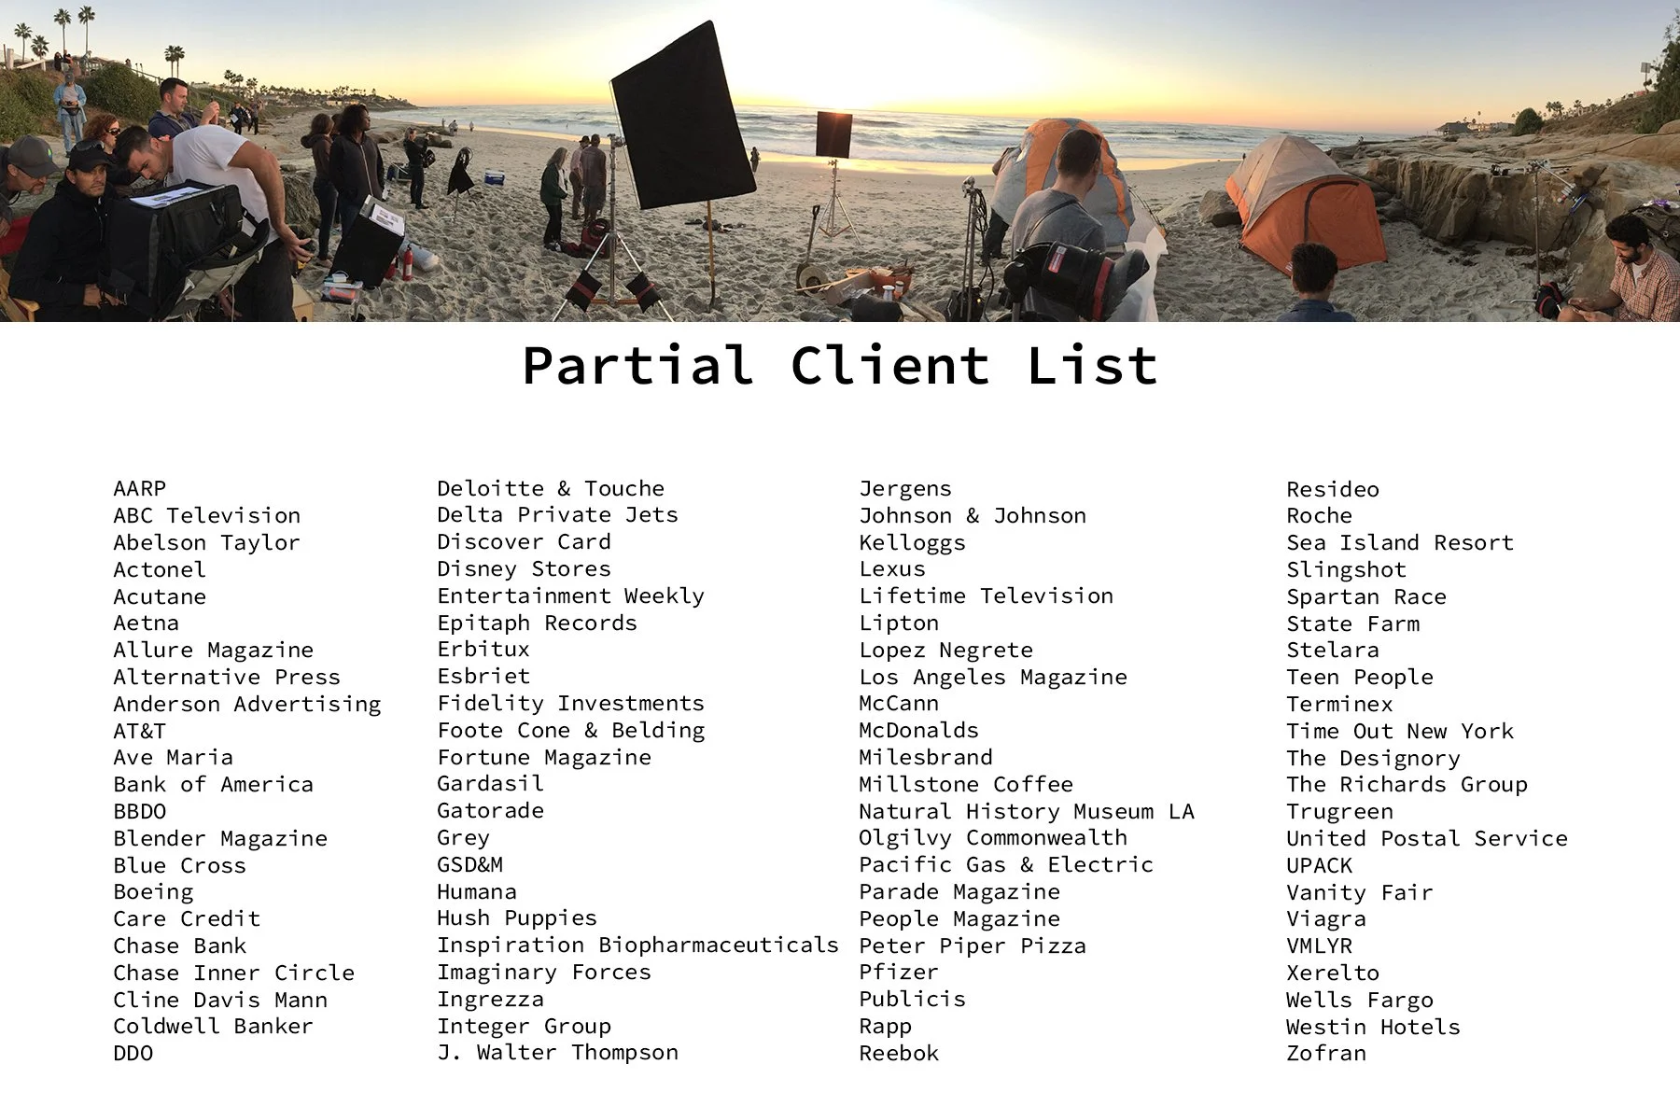The image size is (1680, 1120).
Task: Select 'Vanity Fair' client name
Action: tap(1360, 892)
